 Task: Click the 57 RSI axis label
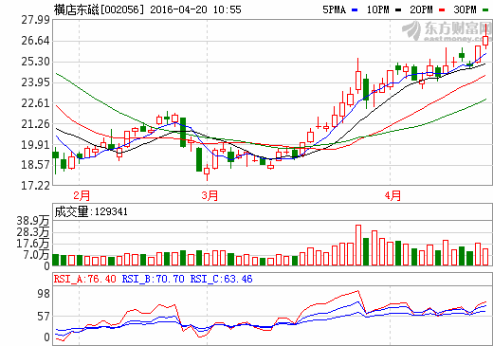tap(44, 317)
